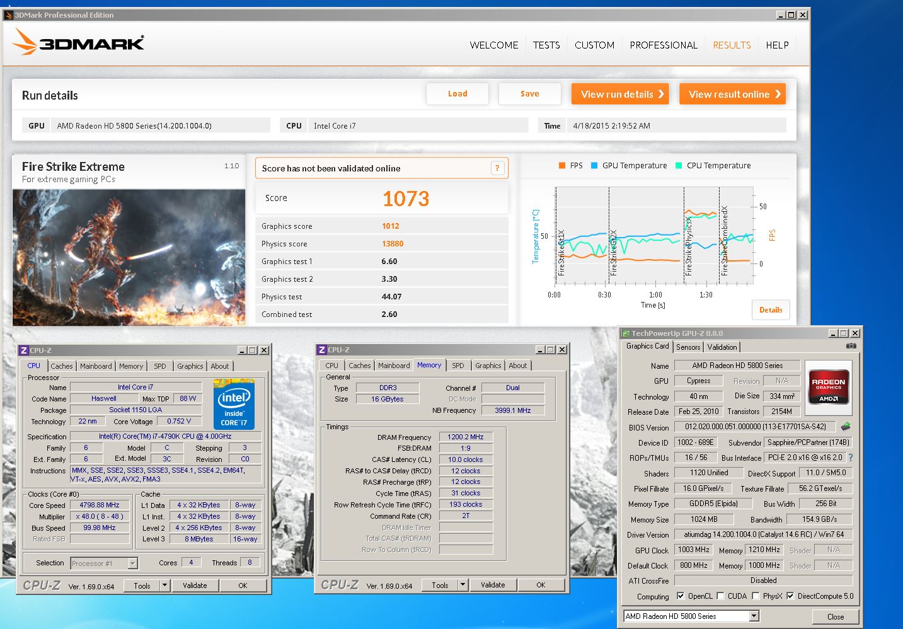Click the overall score 1073
Screen dimensions: 903x629
coord(406,199)
